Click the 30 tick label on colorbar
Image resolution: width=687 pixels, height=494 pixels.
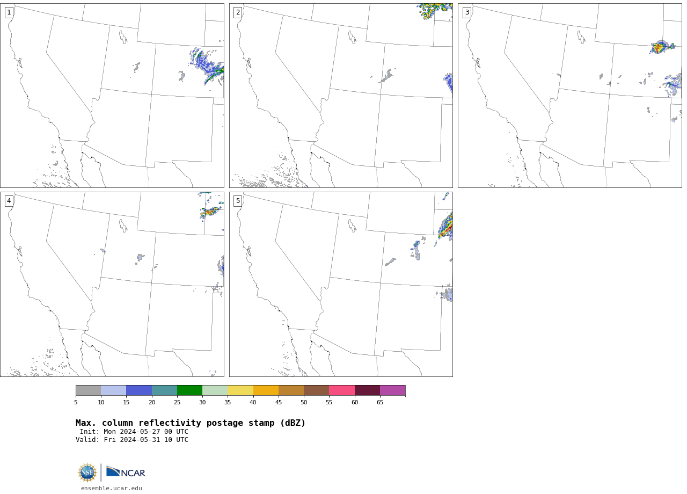(202, 402)
